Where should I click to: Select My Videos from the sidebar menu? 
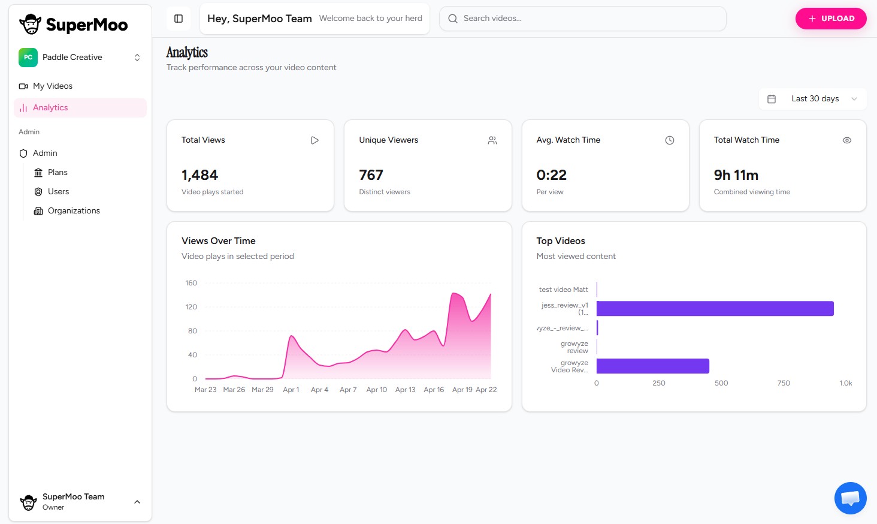(53, 86)
